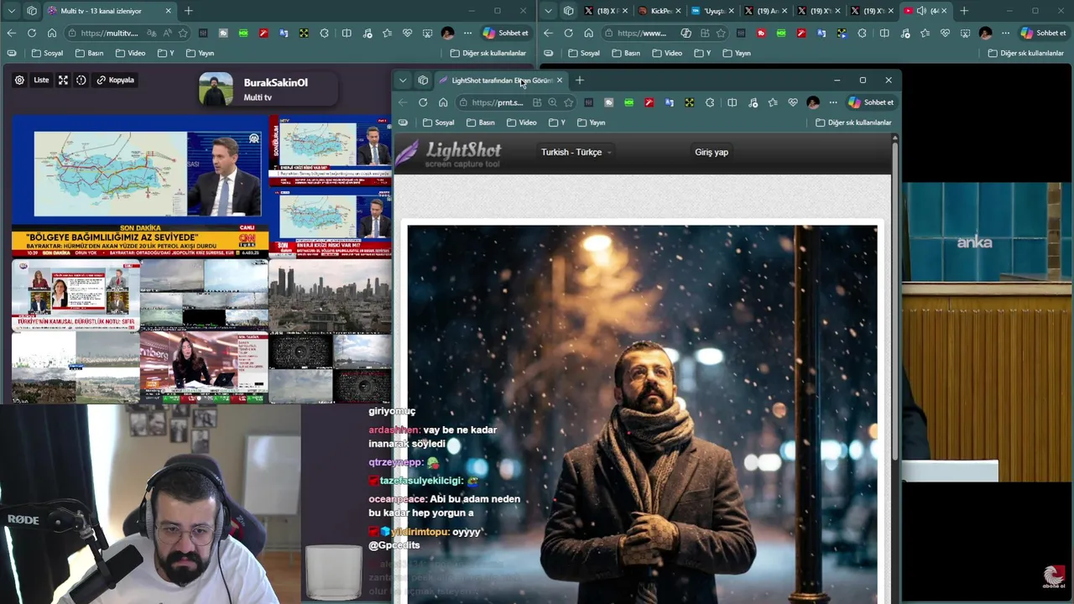Bookmark the prnt.sc page with star icon
The image size is (1074, 604).
click(x=569, y=102)
